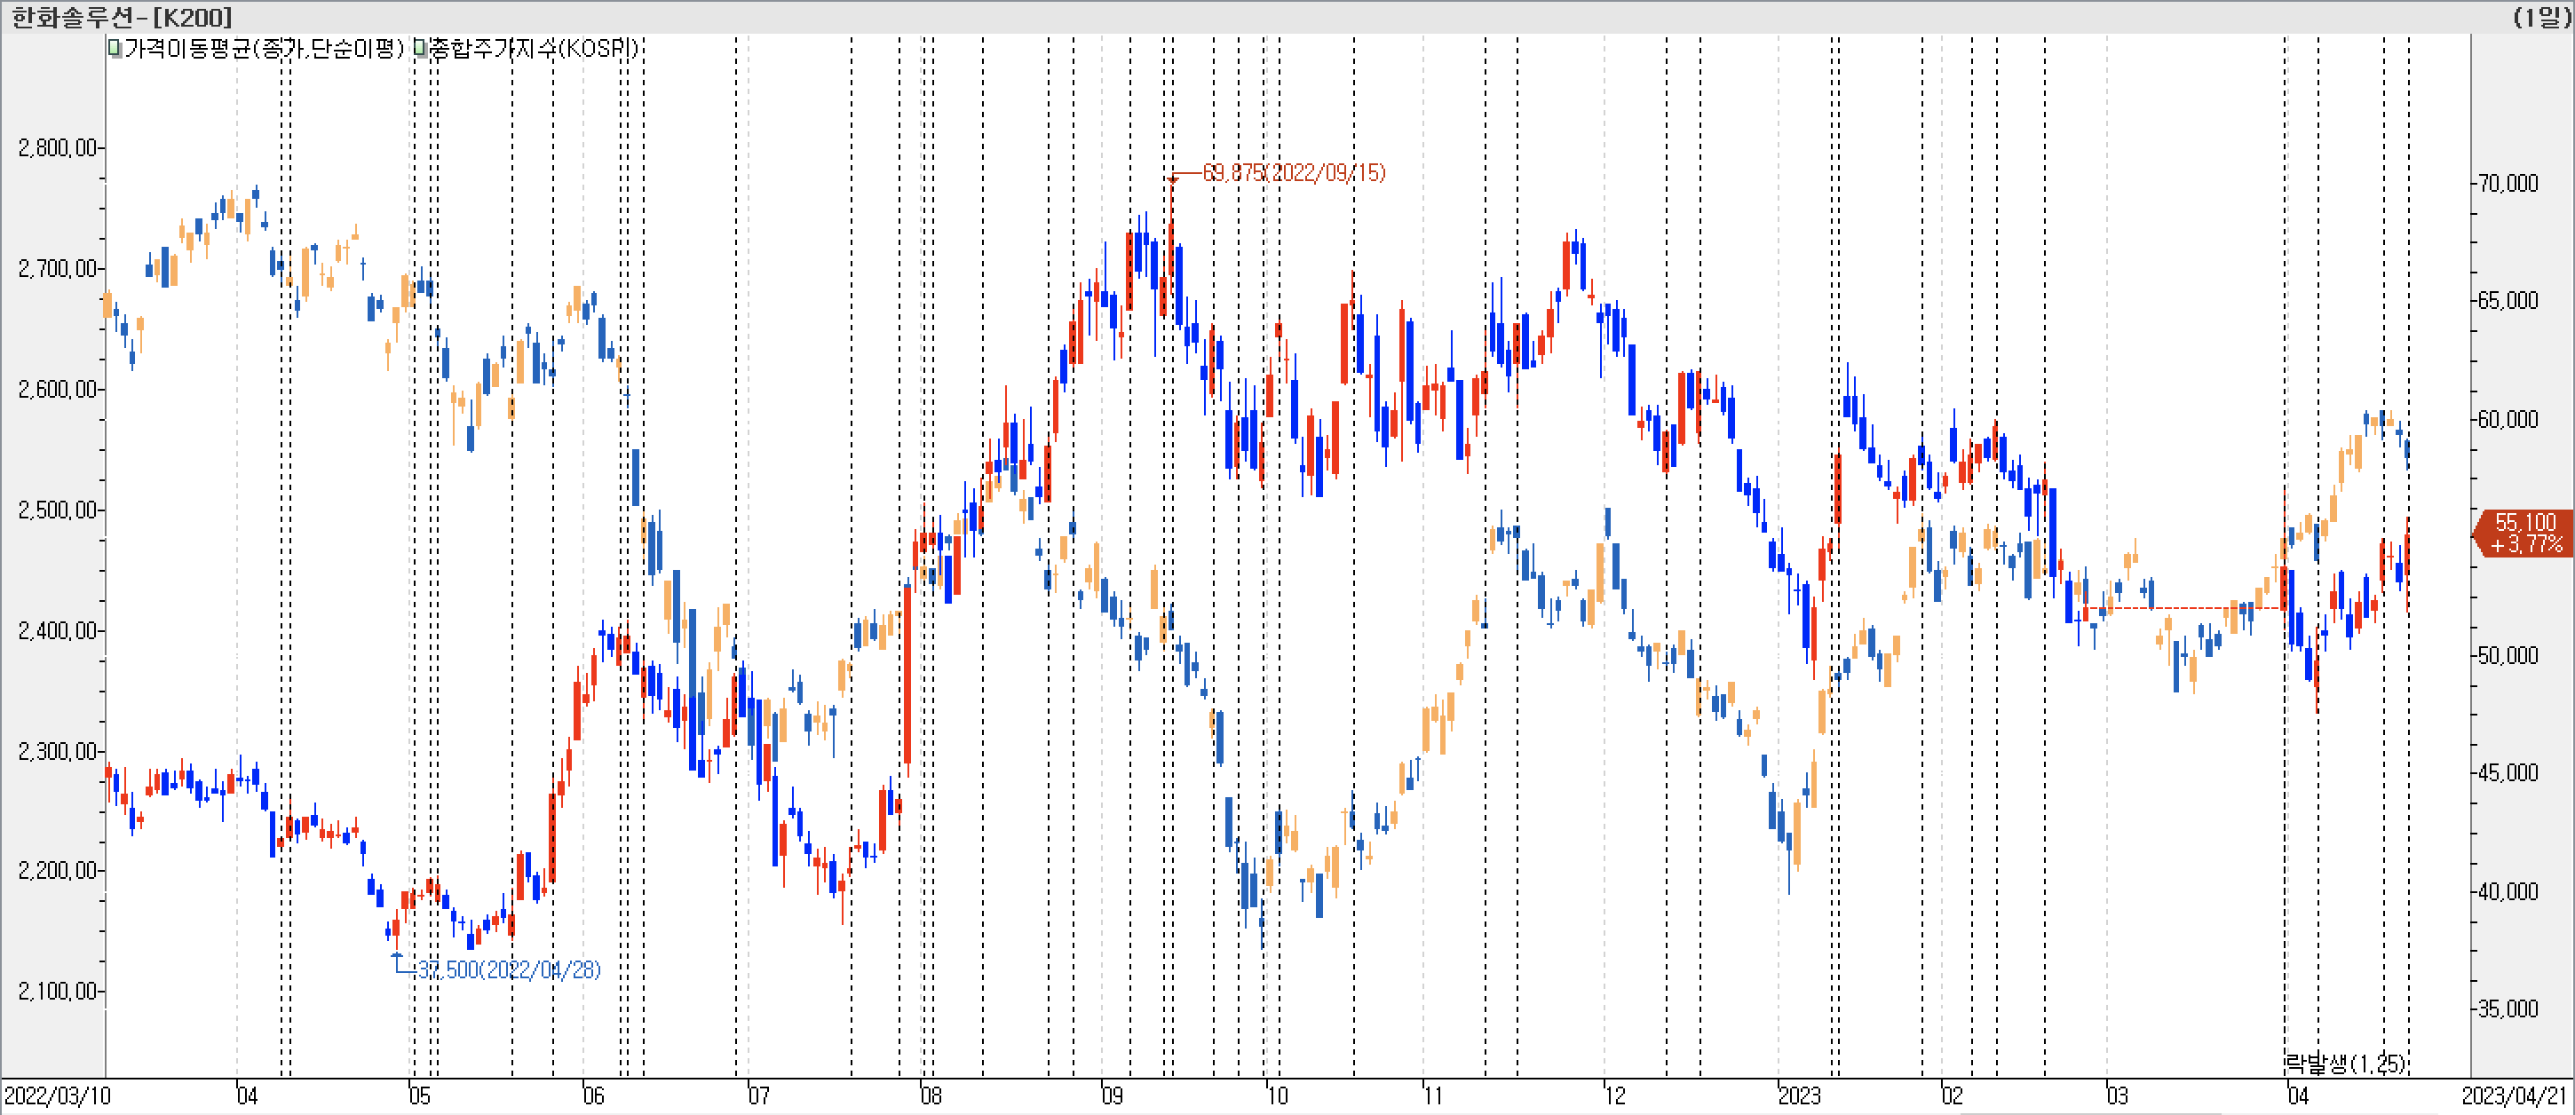Select the 06 month label on time axis
2575x1115 pixels.
coord(594,1096)
